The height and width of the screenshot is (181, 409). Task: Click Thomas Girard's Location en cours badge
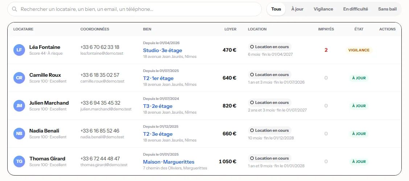[x=269, y=158]
